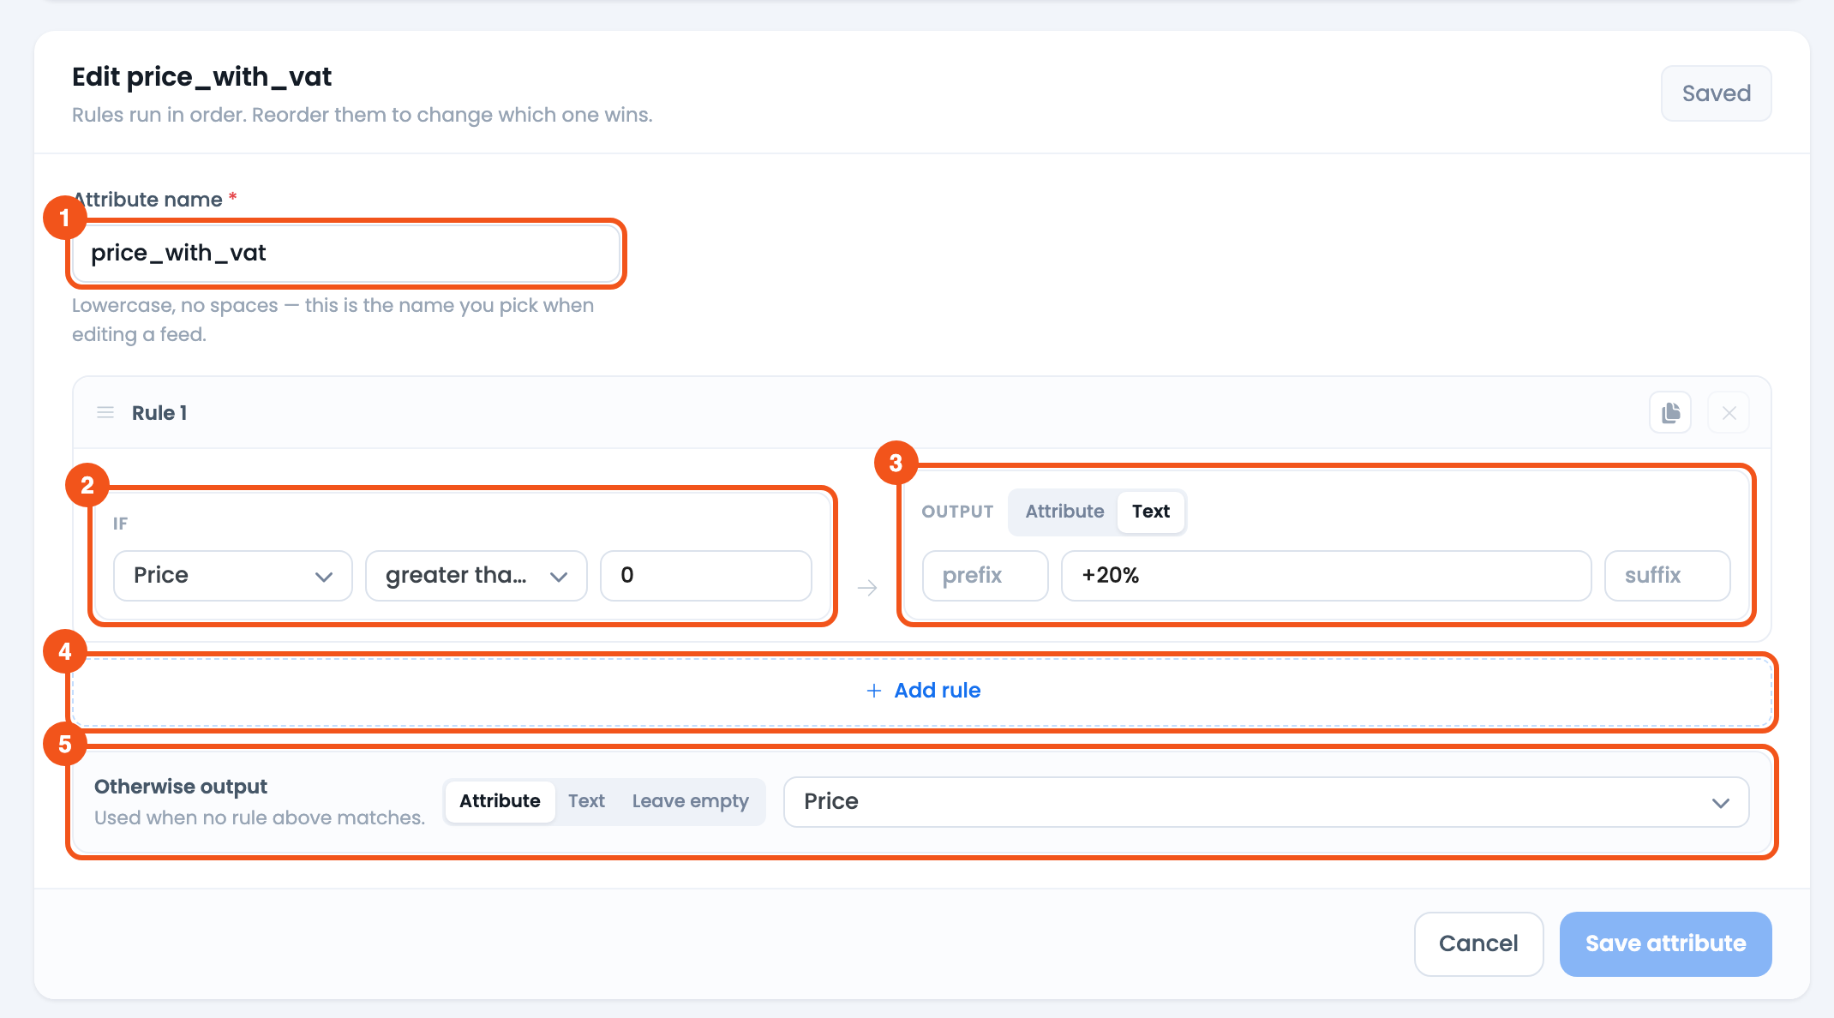Set Otherwise output to Text
This screenshot has width=1834, height=1018.
[586, 801]
